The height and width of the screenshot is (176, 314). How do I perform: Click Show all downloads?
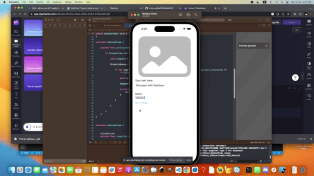301,139
